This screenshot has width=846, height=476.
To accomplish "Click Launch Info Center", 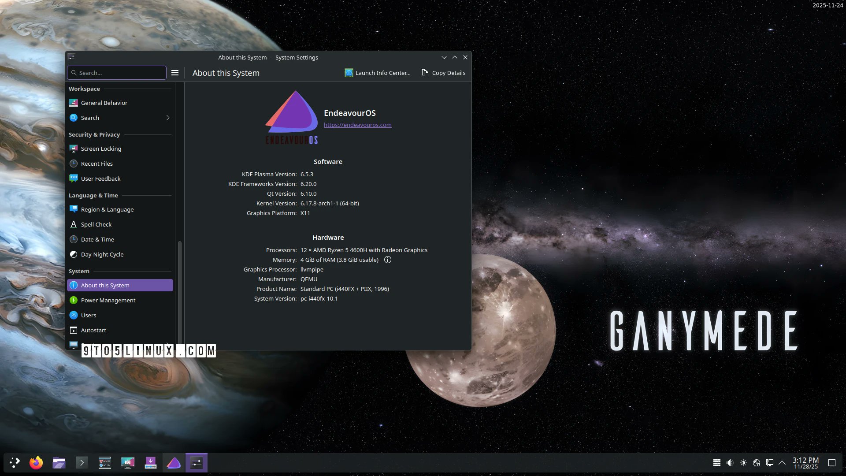I will (378, 73).
